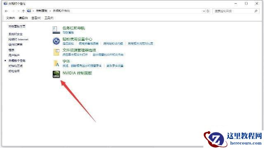
Task: Open 启用或关闭高对比度 link
Action: 141,44
